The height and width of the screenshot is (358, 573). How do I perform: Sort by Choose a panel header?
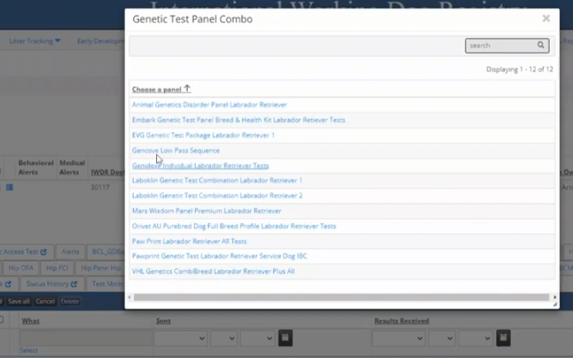(161, 89)
